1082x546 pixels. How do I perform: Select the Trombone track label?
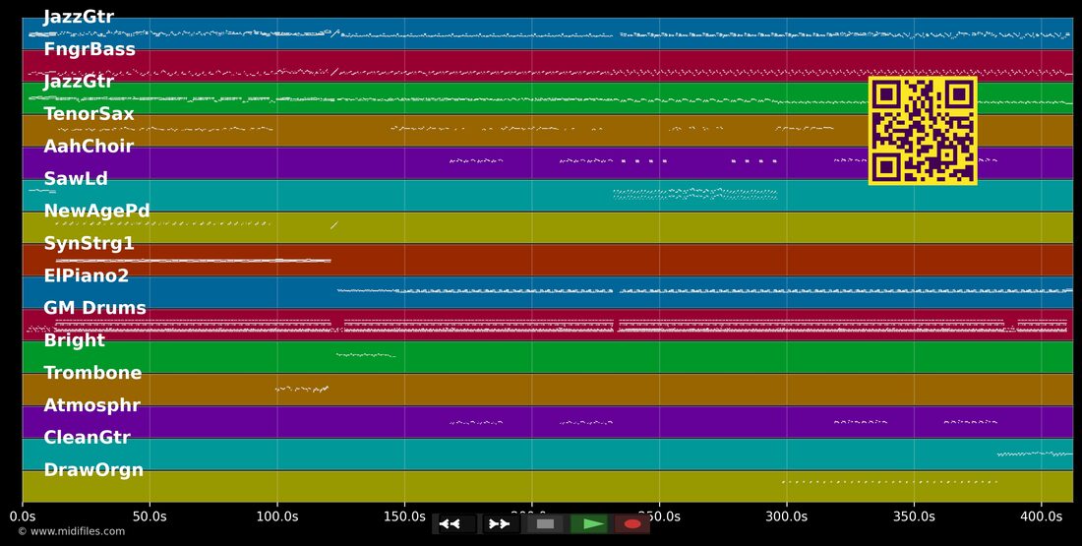(x=92, y=373)
